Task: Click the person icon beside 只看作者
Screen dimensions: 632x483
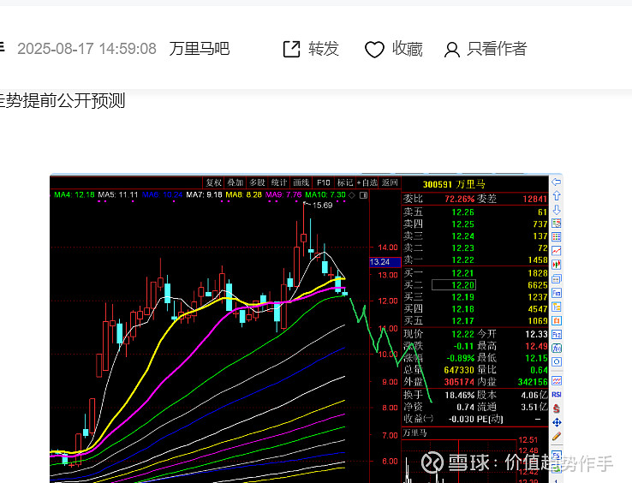Action: click(x=452, y=50)
